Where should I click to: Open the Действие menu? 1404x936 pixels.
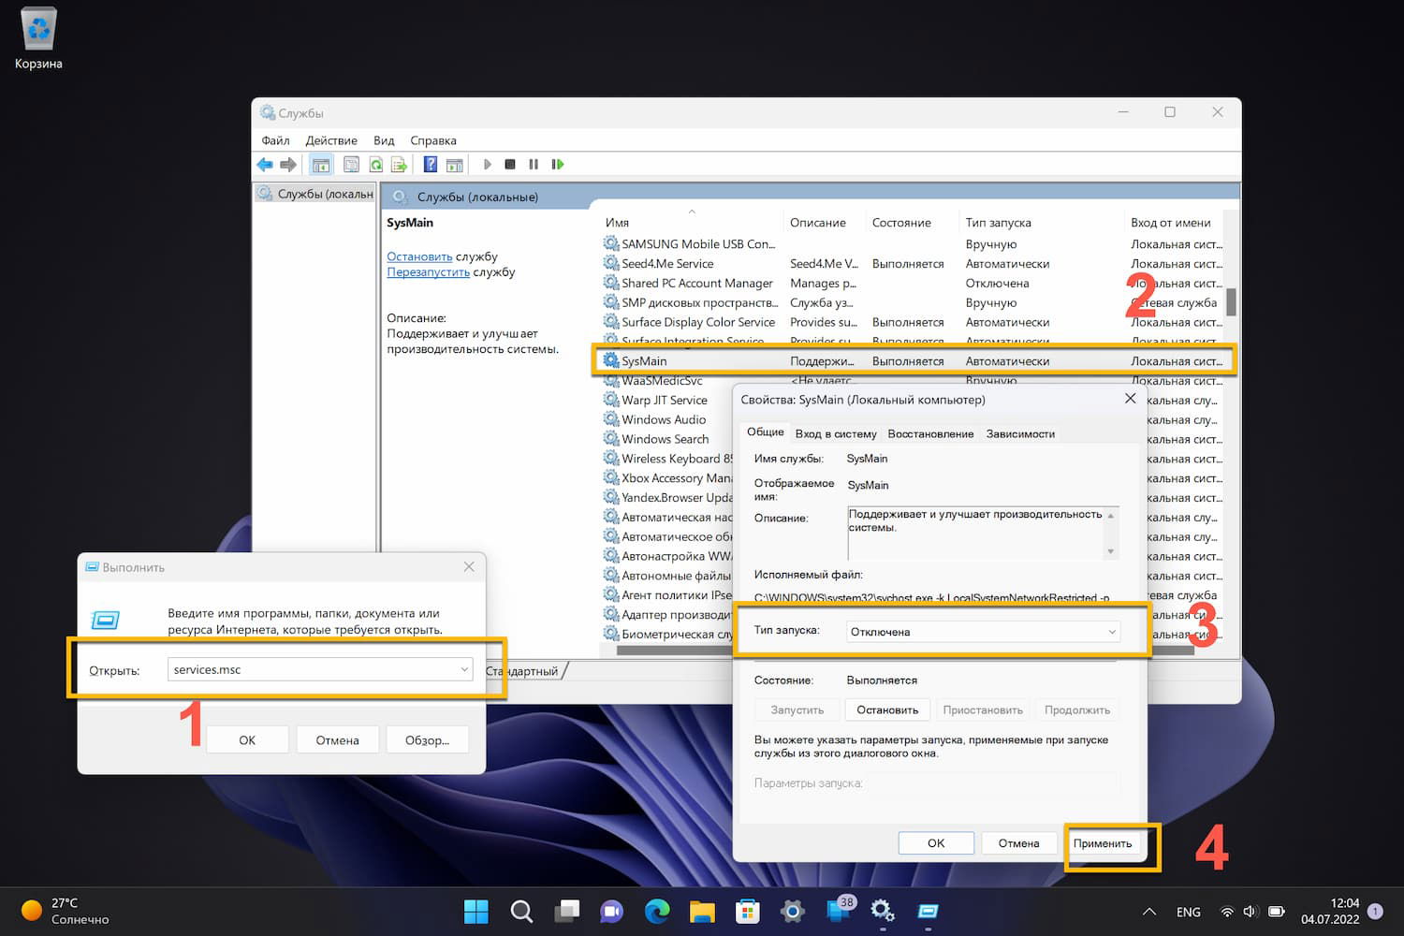[331, 140]
